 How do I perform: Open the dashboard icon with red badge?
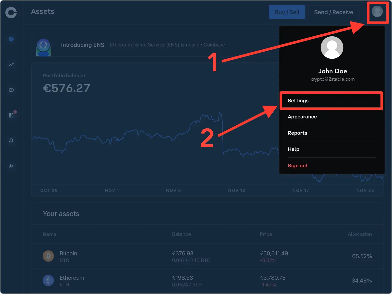pyautogui.click(x=11, y=115)
